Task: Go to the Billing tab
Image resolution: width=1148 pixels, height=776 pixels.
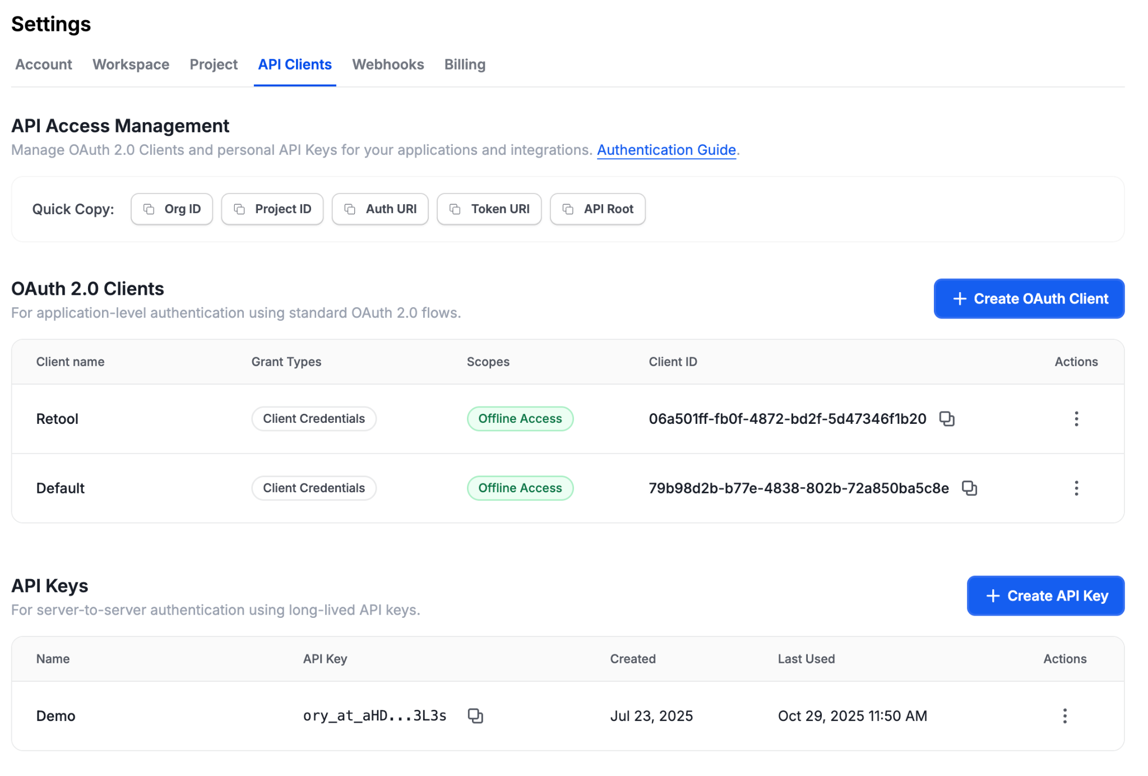Action: (x=465, y=64)
